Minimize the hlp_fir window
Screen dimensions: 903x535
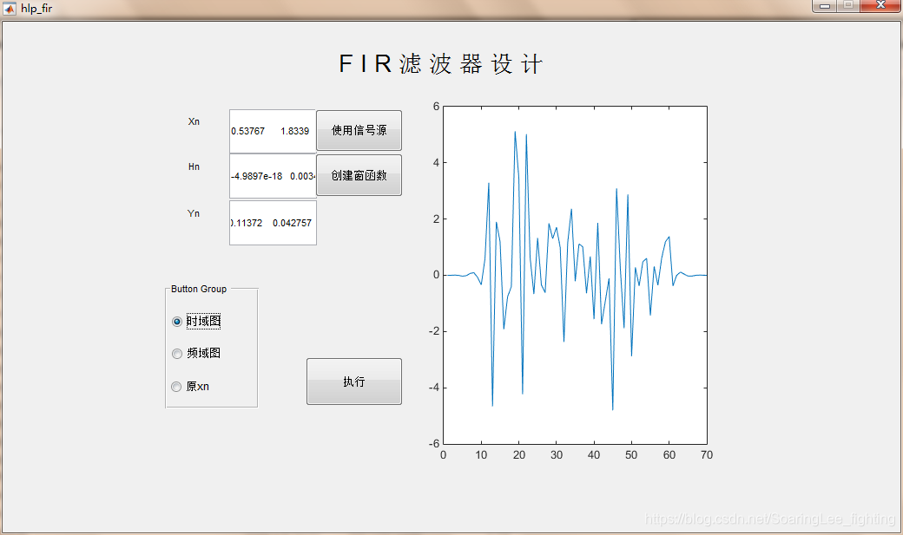(825, 6)
